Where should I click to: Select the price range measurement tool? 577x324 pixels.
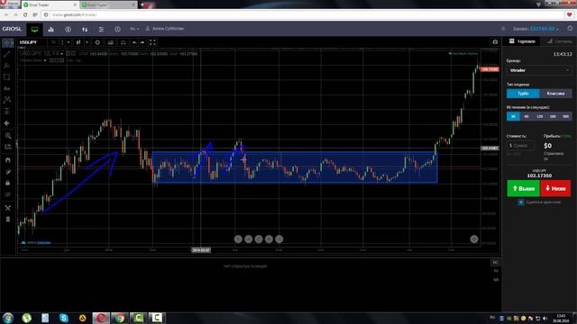pyautogui.click(x=7, y=111)
